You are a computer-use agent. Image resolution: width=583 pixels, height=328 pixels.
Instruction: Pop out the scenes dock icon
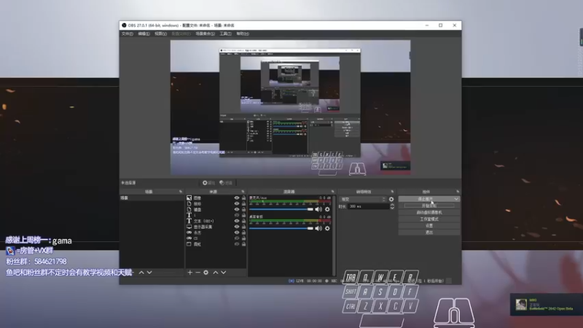(x=181, y=192)
